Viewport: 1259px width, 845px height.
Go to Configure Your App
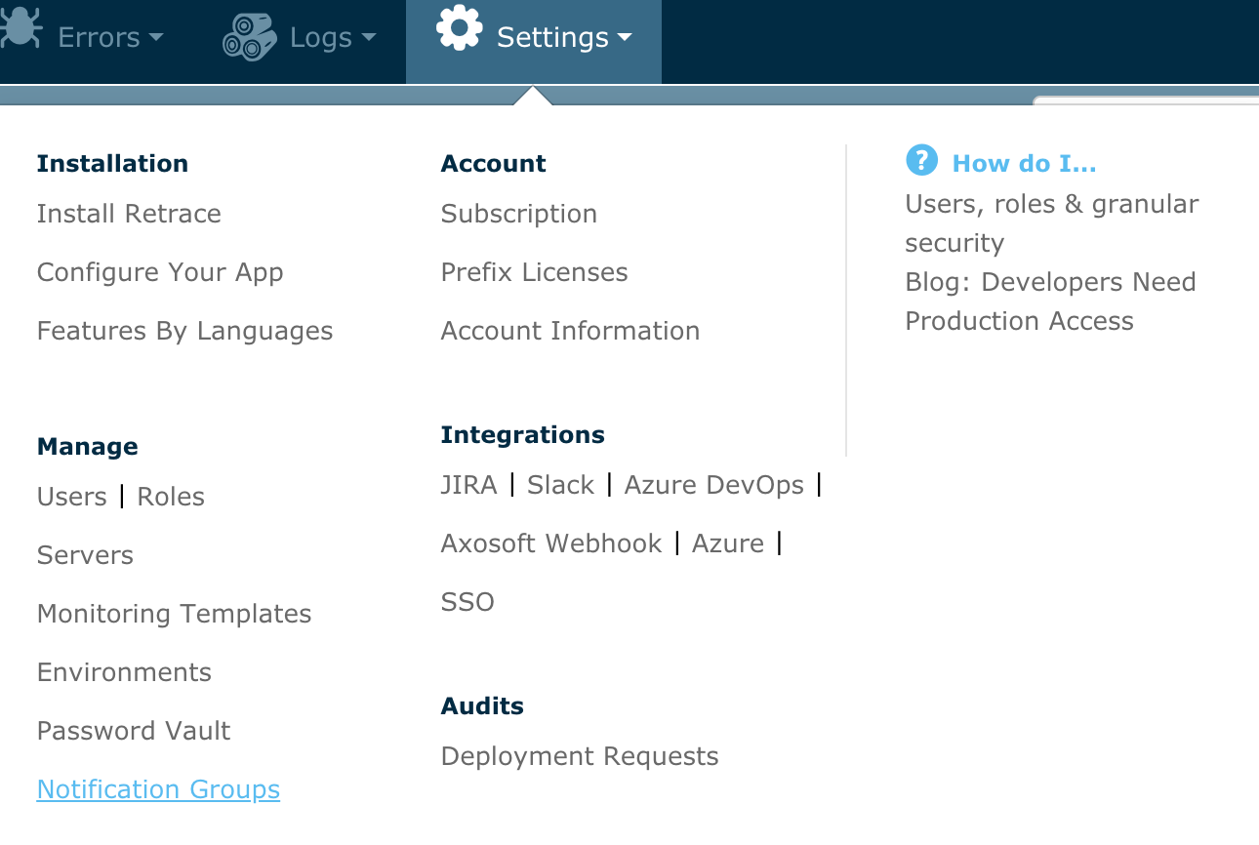(160, 272)
